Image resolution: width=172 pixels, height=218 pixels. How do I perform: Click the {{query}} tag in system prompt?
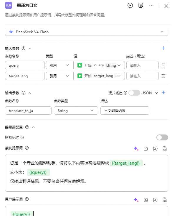38,172
